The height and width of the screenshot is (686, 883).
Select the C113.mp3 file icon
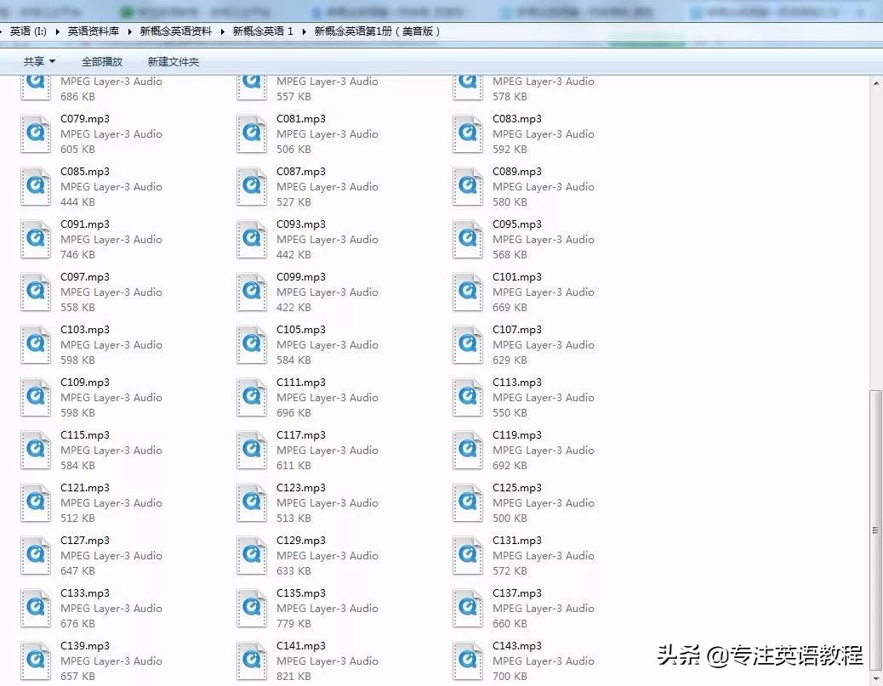coord(467,397)
